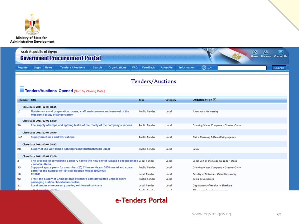Click Close Date 2011-12-03 12:00 group row

[152, 121]
